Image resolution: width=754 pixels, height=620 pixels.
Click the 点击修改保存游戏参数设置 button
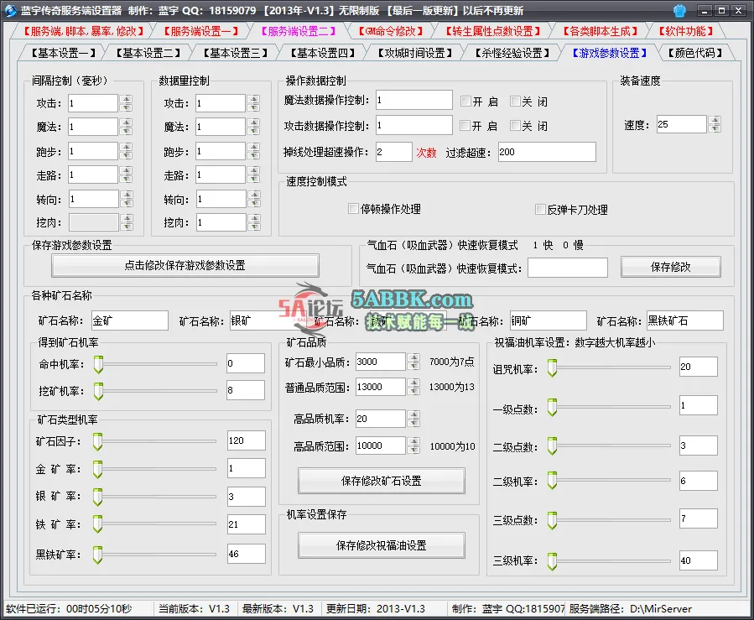pos(186,267)
